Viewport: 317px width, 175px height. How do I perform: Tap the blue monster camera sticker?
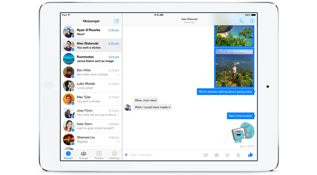(243, 133)
